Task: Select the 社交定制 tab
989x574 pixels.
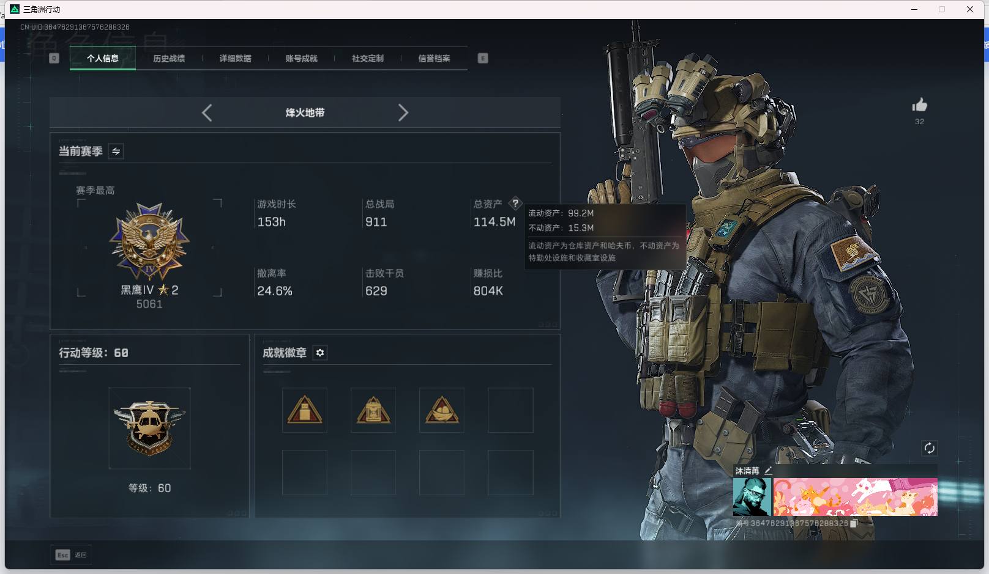Action: click(368, 59)
